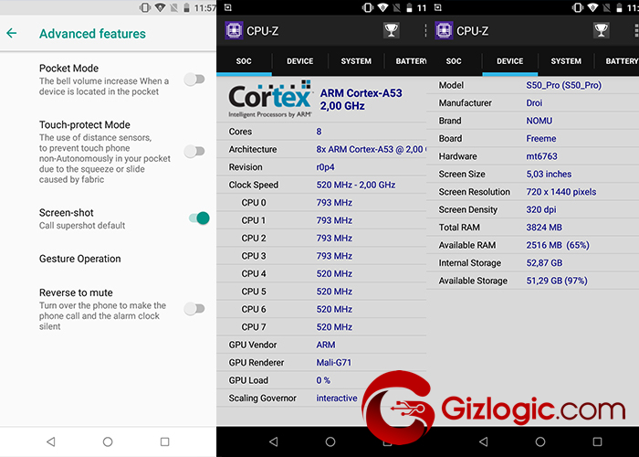639x457 pixels.
Task: Tap back navigation button in CPU-Z SOC screen
Action: point(274,441)
